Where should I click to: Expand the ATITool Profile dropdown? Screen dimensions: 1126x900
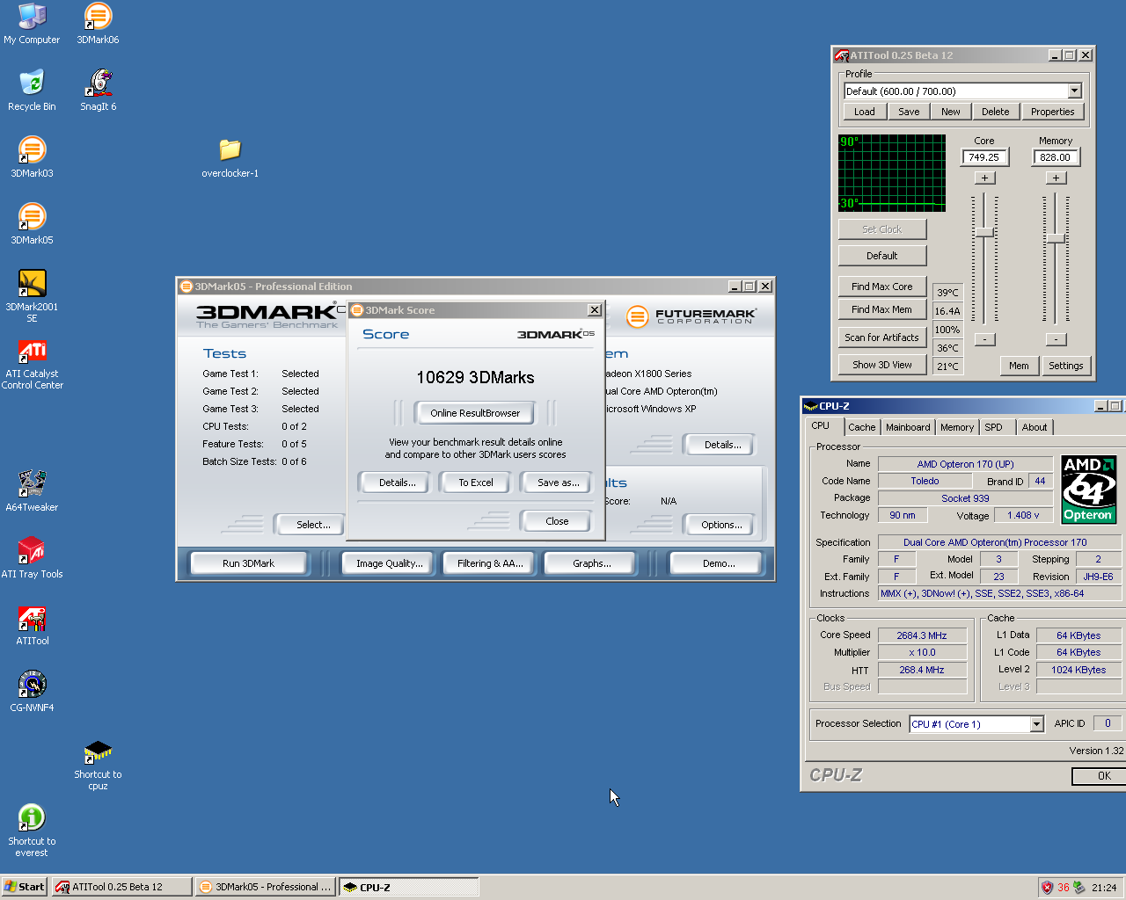pyautogui.click(x=1074, y=91)
